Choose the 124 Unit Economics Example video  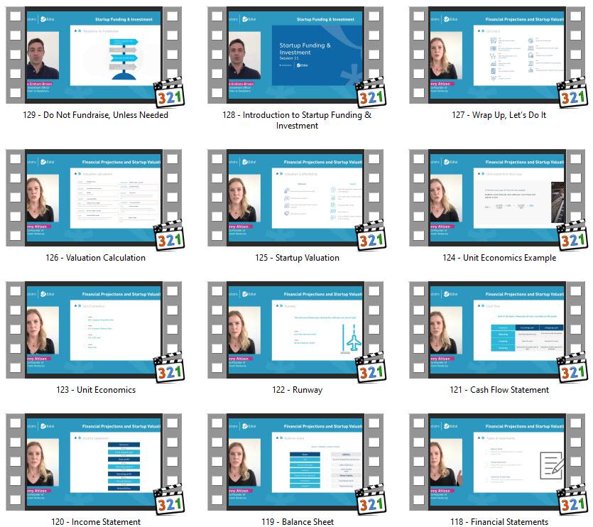(497, 198)
